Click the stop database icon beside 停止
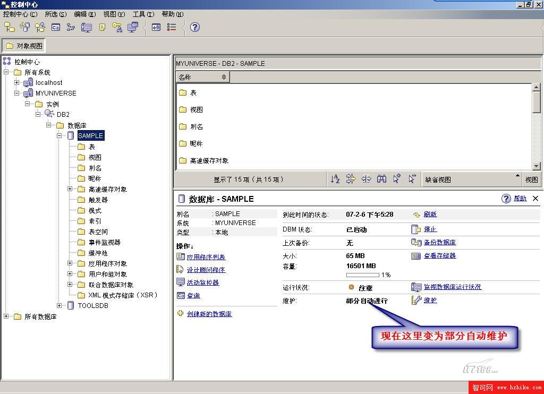This screenshot has height=394, width=544. 415,229
